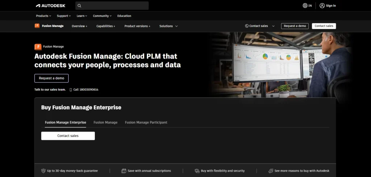371x177 pixels.
Task: Click Contact sales button in buy panel
Action: 68,136
